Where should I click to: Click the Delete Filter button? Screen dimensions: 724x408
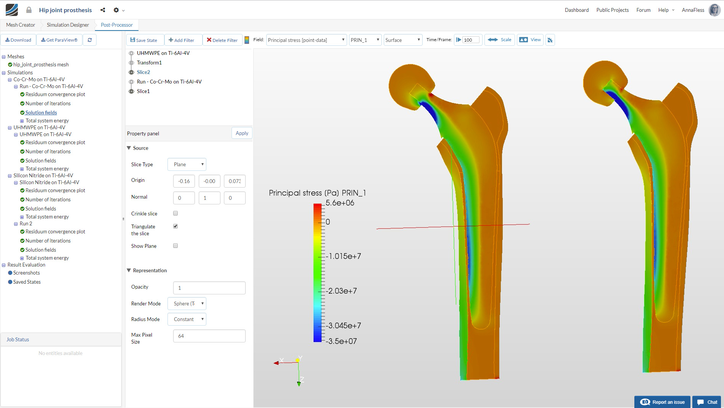tap(222, 40)
